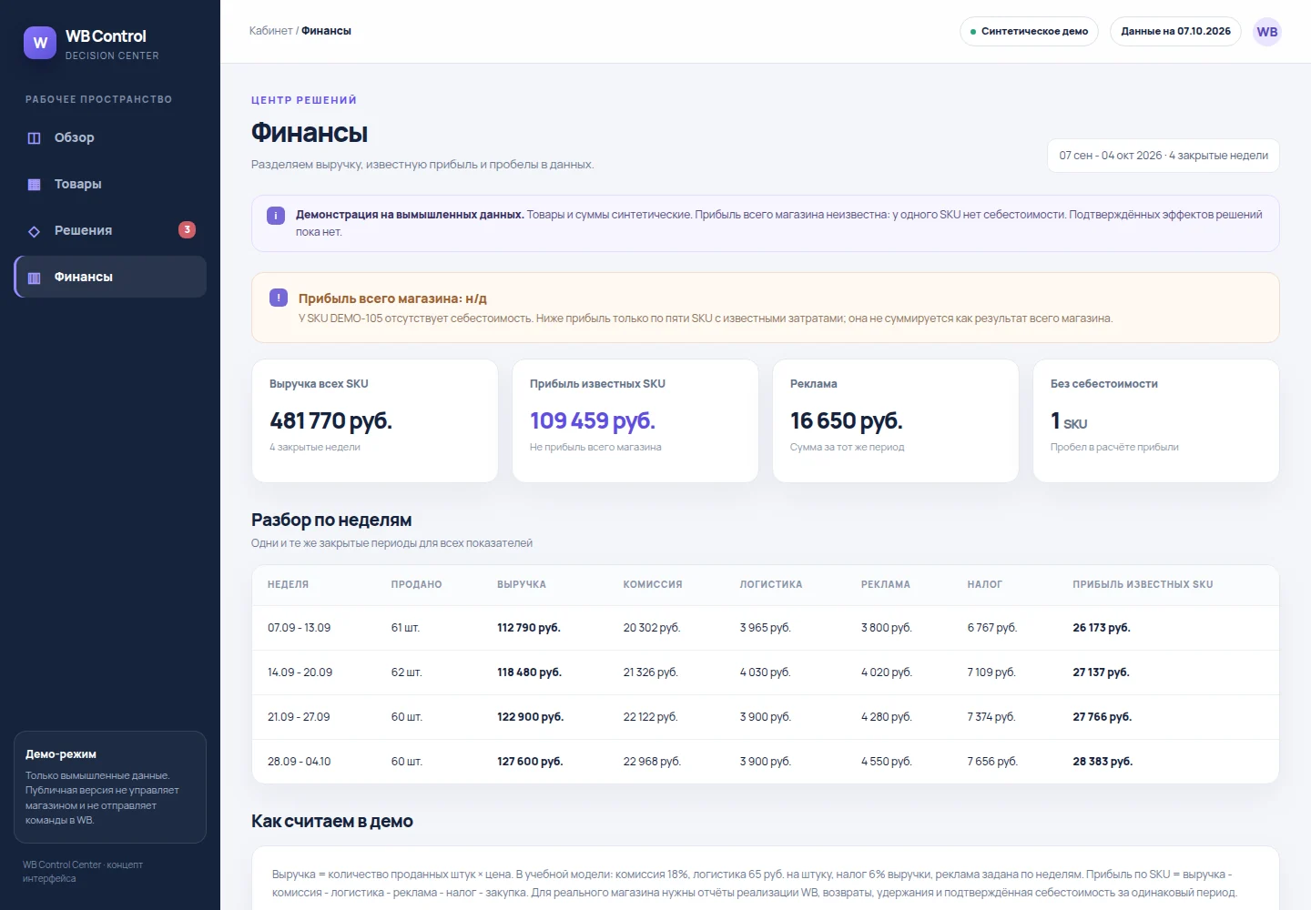Click the Выручка всех SKU card
The image size is (1311, 910).
click(375, 420)
